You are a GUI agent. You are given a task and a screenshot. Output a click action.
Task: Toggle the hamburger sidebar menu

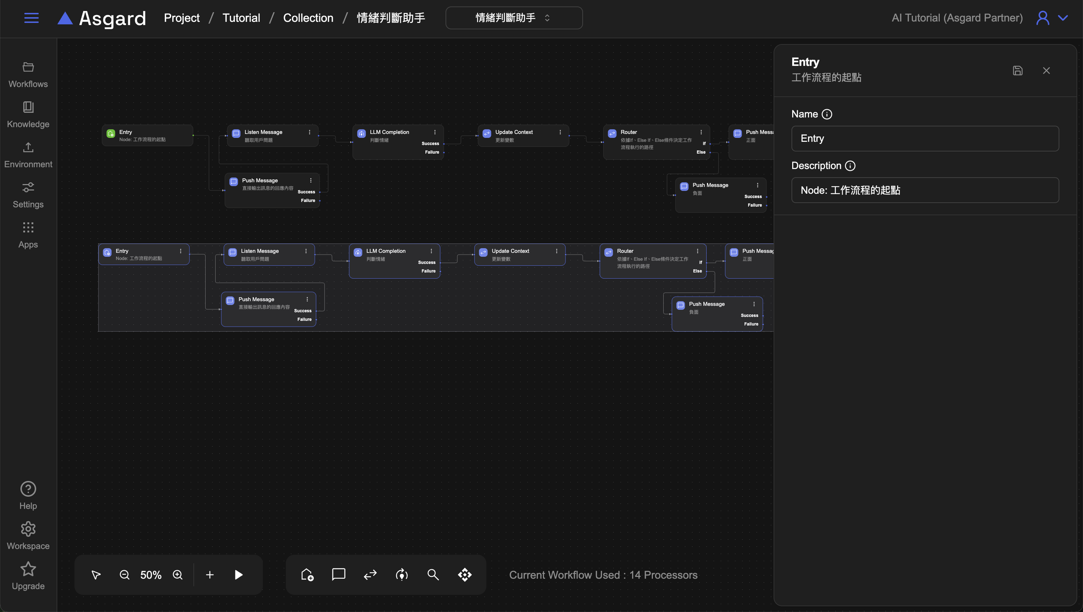(32, 18)
